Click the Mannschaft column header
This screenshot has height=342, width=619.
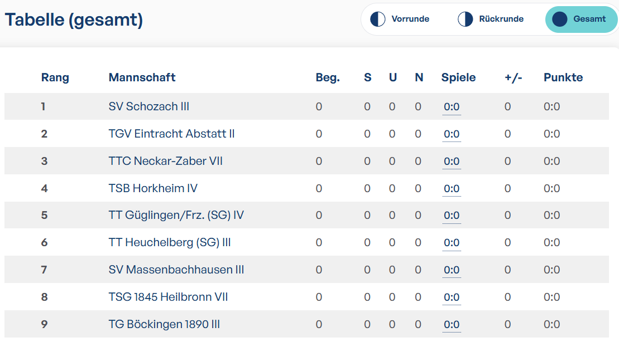click(142, 77)
